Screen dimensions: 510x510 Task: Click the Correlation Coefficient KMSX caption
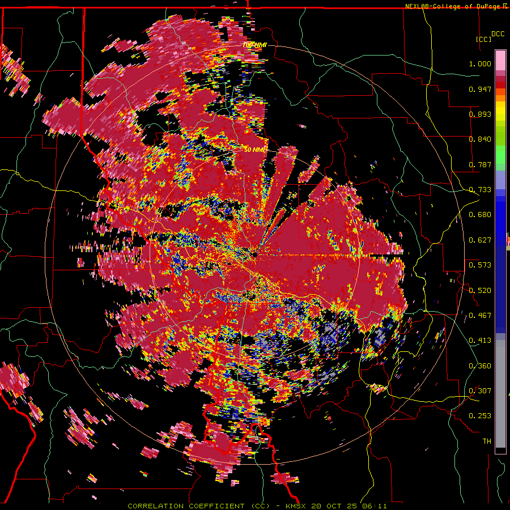coord(257,506)
